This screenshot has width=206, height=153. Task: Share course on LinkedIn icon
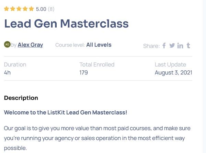(x=180, y=45)
